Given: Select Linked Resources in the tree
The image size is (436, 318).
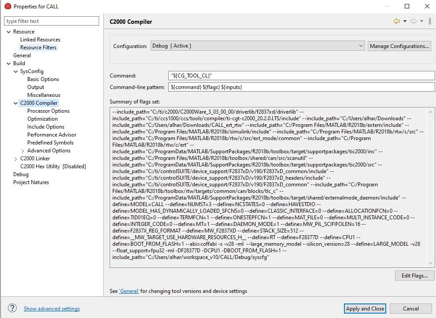Looking at the screenshot, I should 40,40.
